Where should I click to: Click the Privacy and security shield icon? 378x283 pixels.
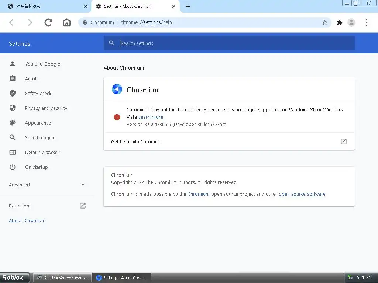pyautogui.click(x=13, y=108)
